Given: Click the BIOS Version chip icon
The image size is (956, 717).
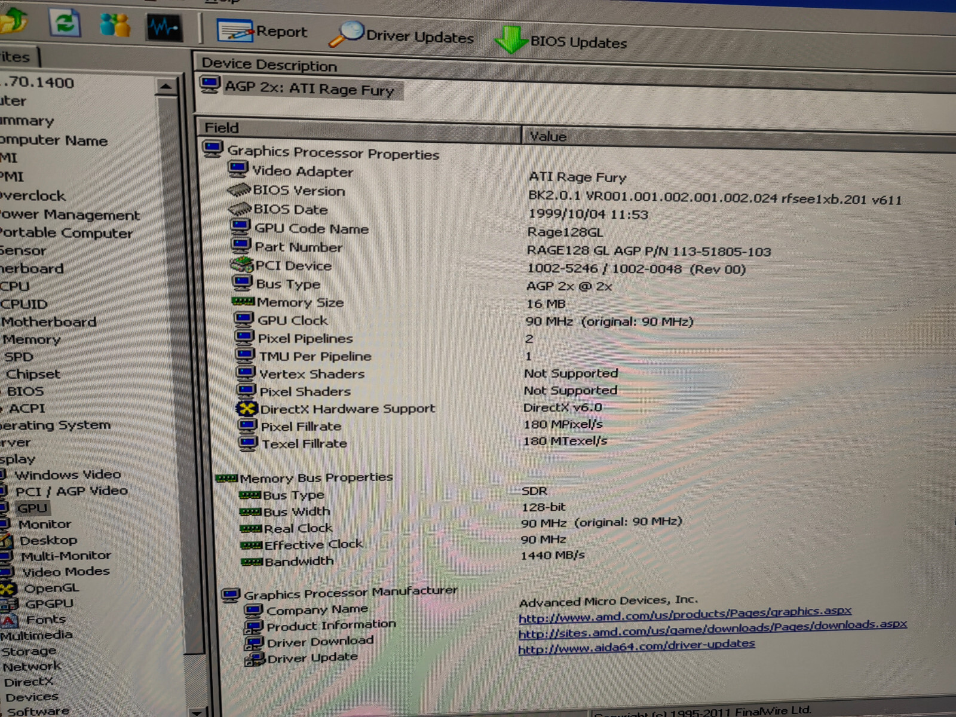Looking at the screenshot, I should [239, 190].
